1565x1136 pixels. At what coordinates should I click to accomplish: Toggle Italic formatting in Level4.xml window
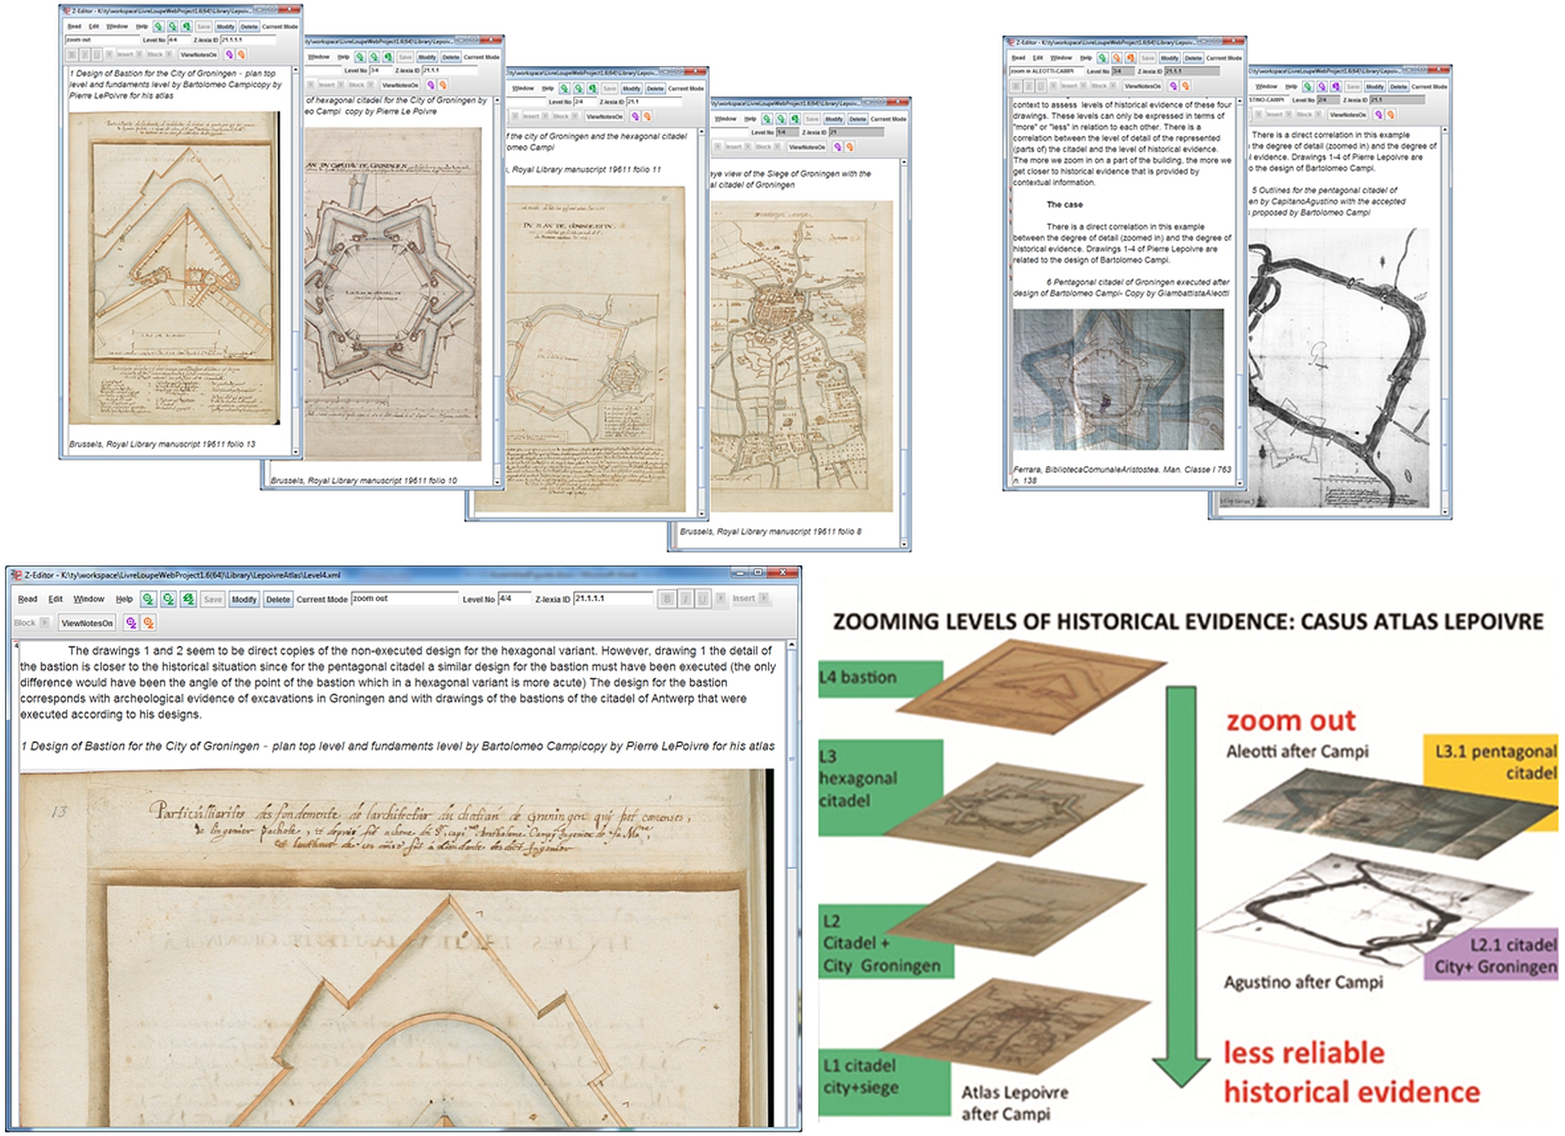[685, 599]
